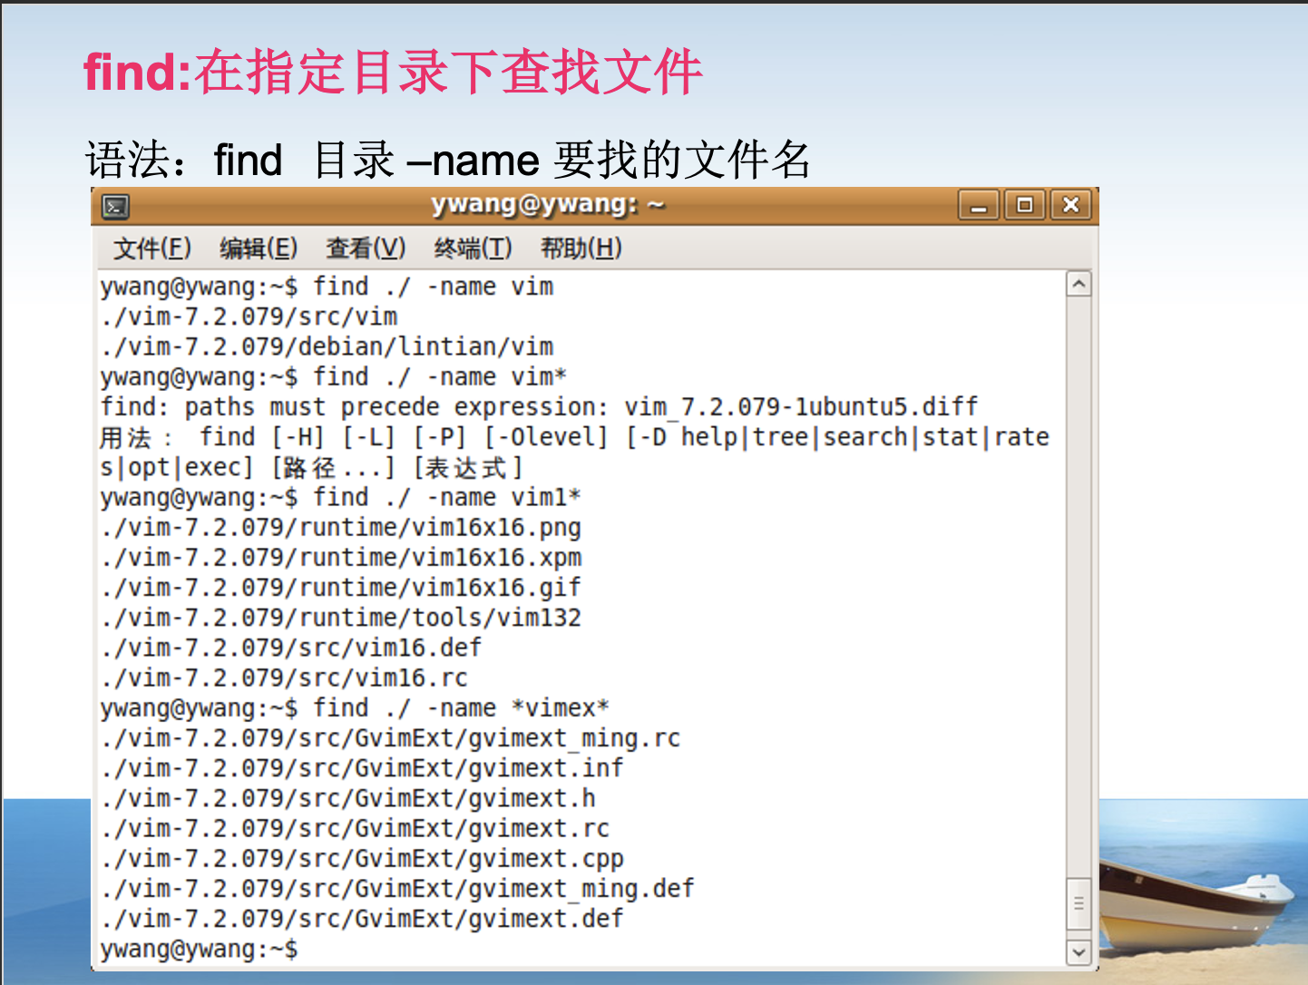Click the line ending gvimext.cpp
The width and height of the screenshot is (1308, 985).
363,858
